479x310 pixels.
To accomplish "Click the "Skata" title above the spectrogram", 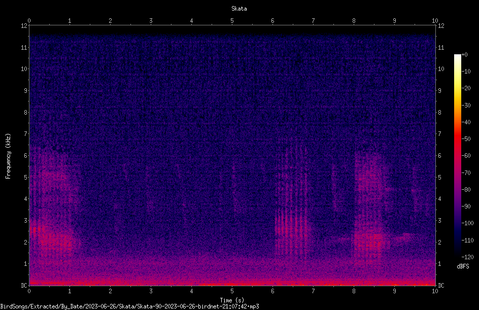I will (239, 9).
